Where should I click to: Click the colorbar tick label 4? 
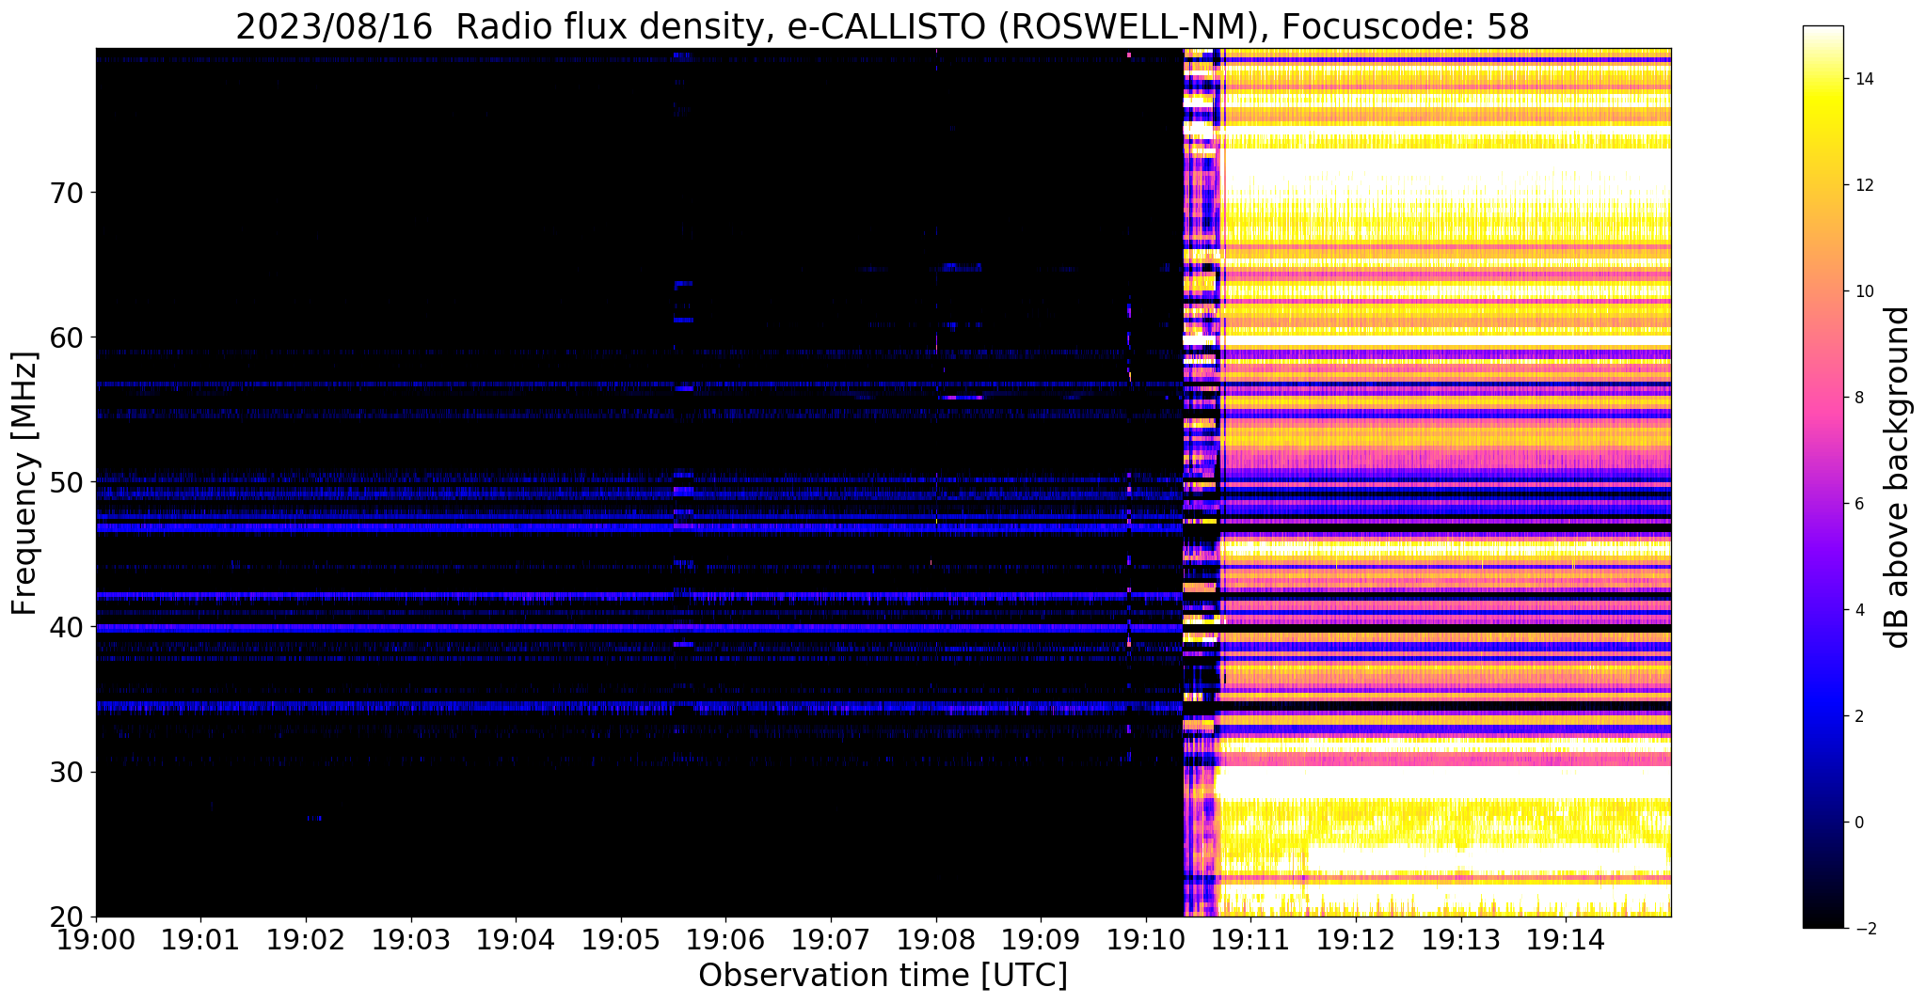(x=1857, y=610)
